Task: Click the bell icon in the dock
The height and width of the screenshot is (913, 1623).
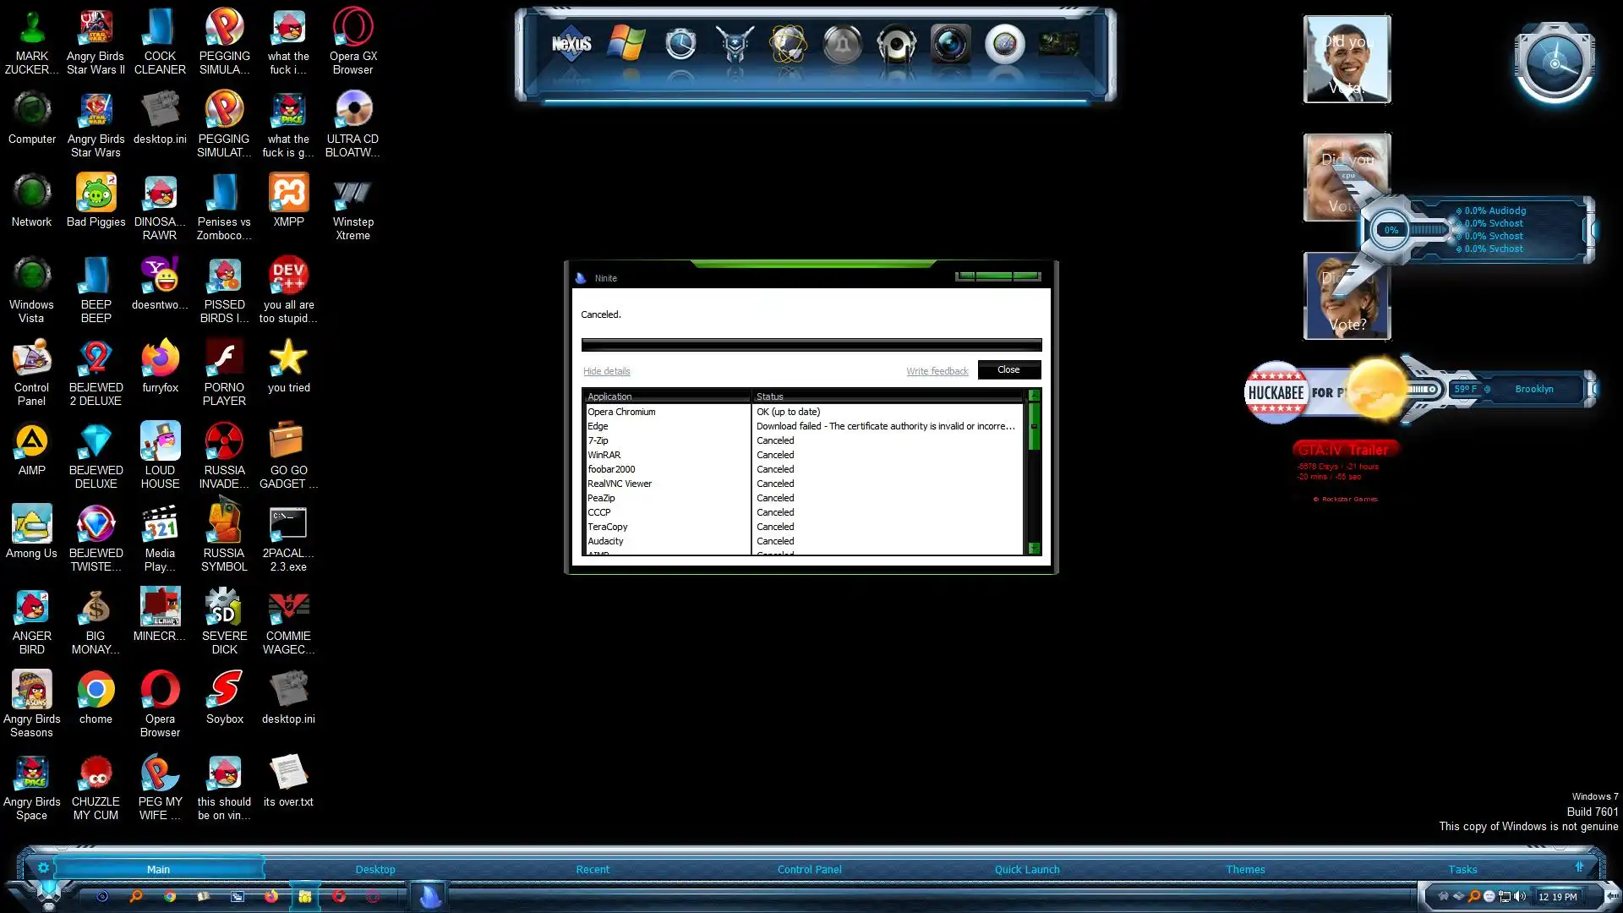Action: (x=842, y=44)
